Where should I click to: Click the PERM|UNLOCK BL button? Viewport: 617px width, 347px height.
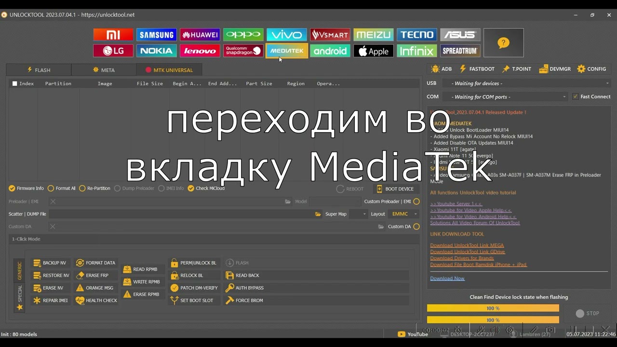click(194, 263)
